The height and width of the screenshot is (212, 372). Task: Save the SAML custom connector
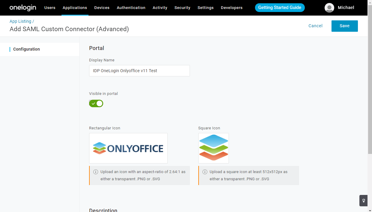[x=344, y=26]
